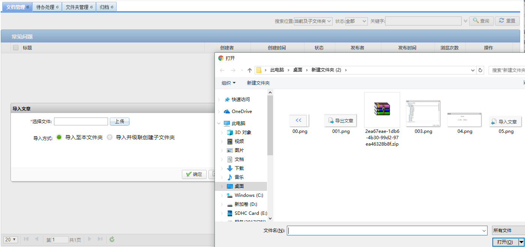Choose 导入并级联创建子文件夹 radio option

click(109, 137)
